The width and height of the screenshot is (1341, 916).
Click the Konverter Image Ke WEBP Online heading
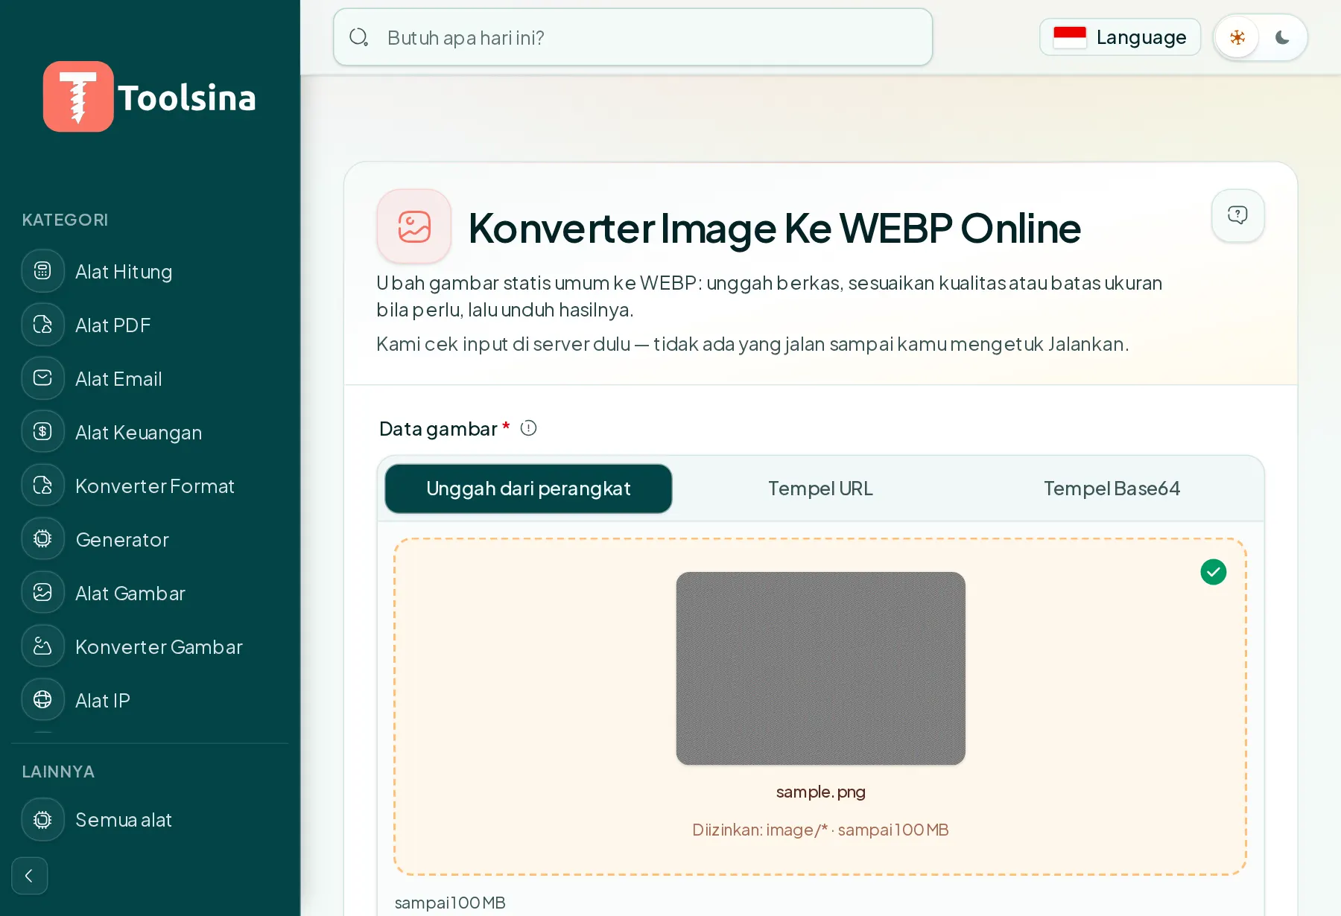coord(774,228)
